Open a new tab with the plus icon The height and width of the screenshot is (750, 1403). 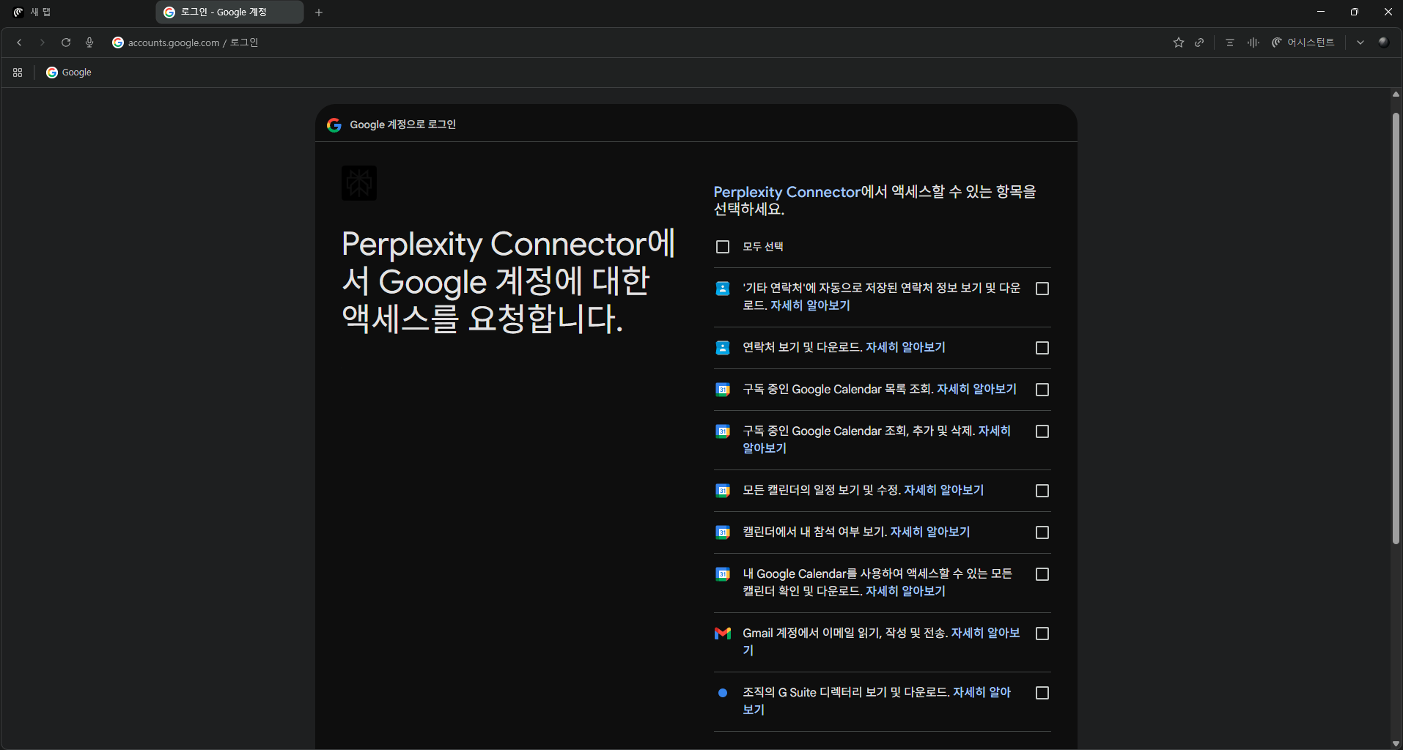[319, 12]
